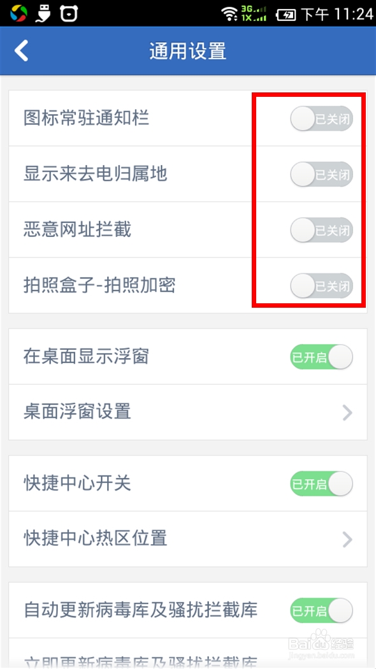Turn on 拍照盒子-拍照加密 toggle
This screenshot has height=669, width=376.
coord(322,285)
